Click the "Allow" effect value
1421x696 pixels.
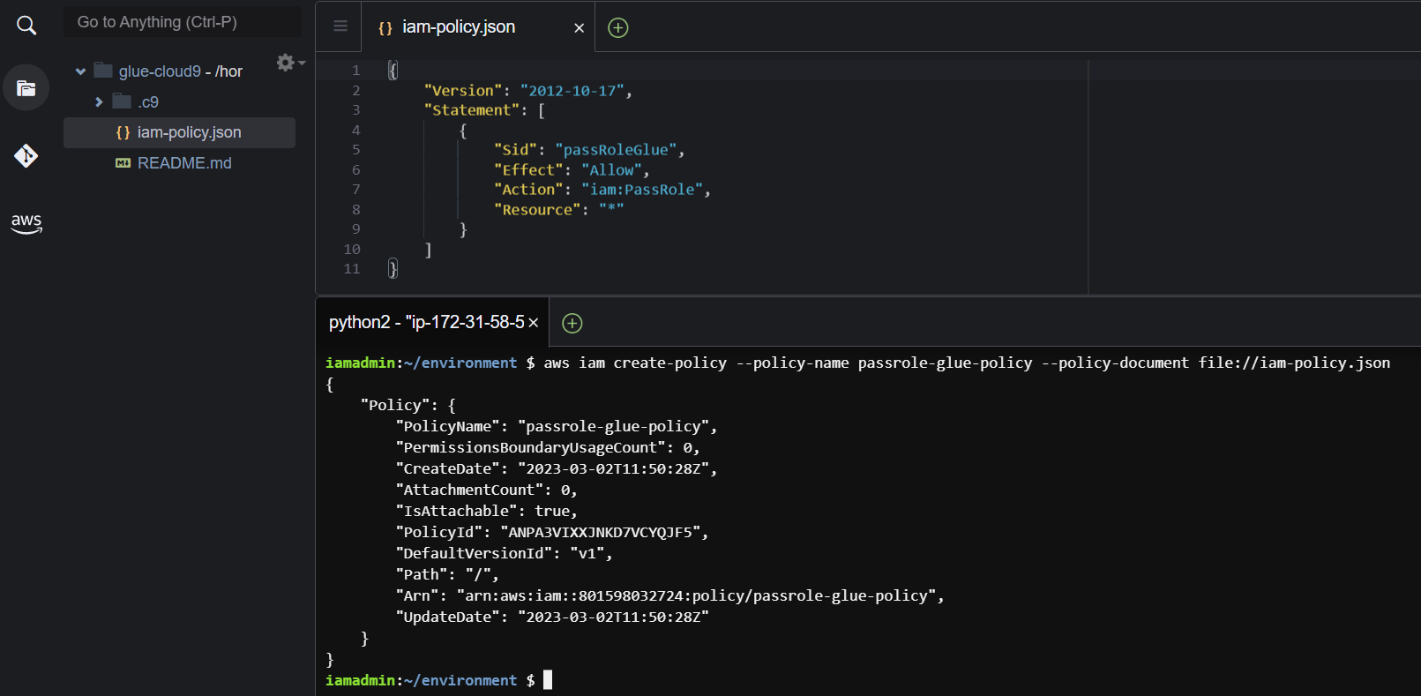[x=612, y=170]
